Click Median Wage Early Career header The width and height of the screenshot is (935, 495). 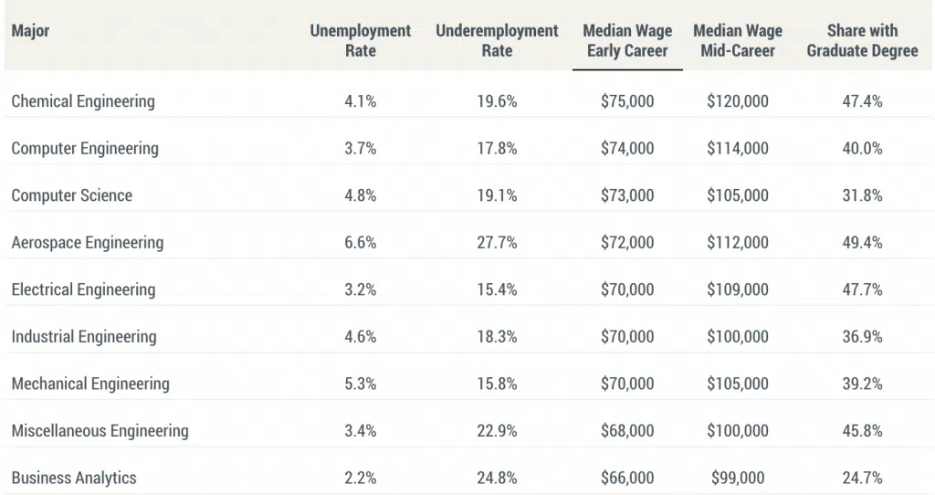coord(627,40)
